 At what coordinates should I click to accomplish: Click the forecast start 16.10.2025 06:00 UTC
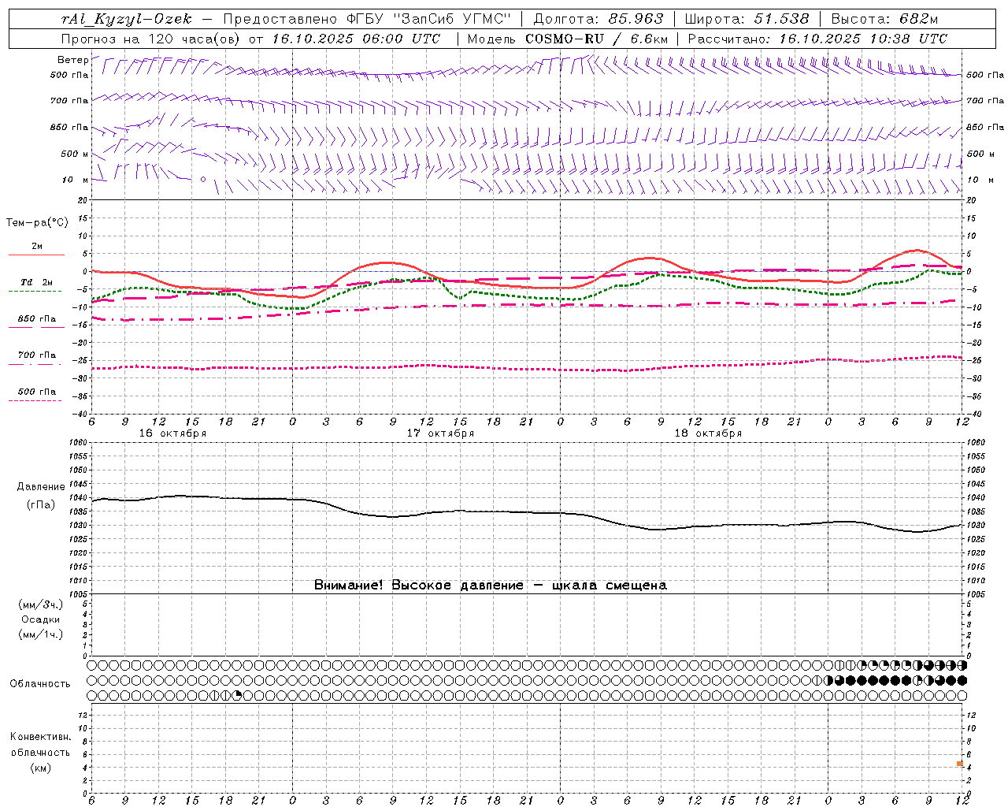(357, 39)
